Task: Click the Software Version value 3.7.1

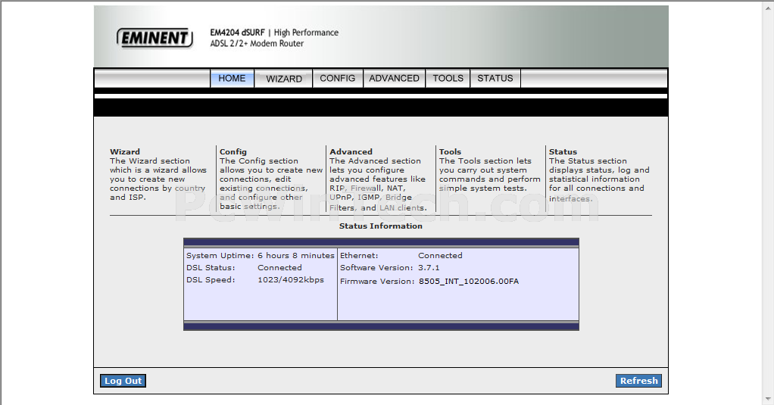Action: pyautogui.click(x=429, y=268)
